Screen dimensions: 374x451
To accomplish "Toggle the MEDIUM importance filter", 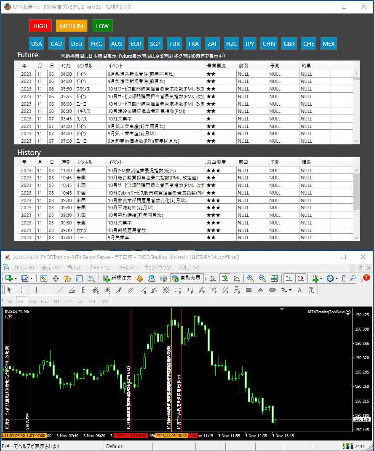I will pos(72,26).
